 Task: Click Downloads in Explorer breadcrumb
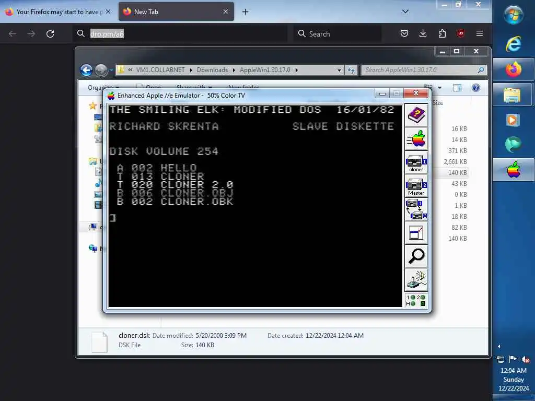212,70
